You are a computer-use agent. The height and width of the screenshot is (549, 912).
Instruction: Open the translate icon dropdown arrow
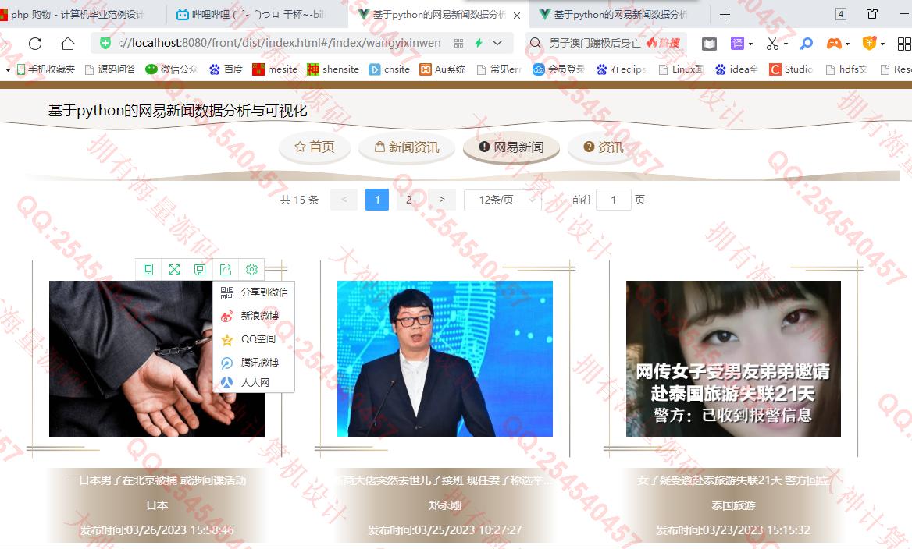[751, 44]
